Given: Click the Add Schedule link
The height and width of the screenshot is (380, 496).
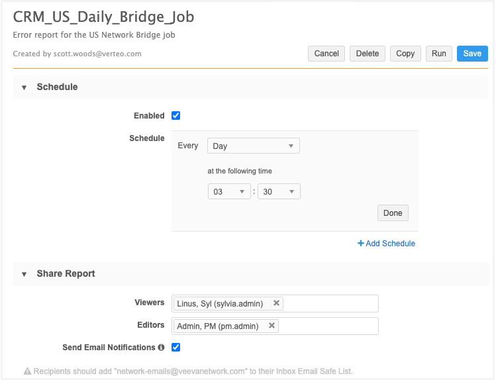Looking at the screenshot, I should (387, 244).
